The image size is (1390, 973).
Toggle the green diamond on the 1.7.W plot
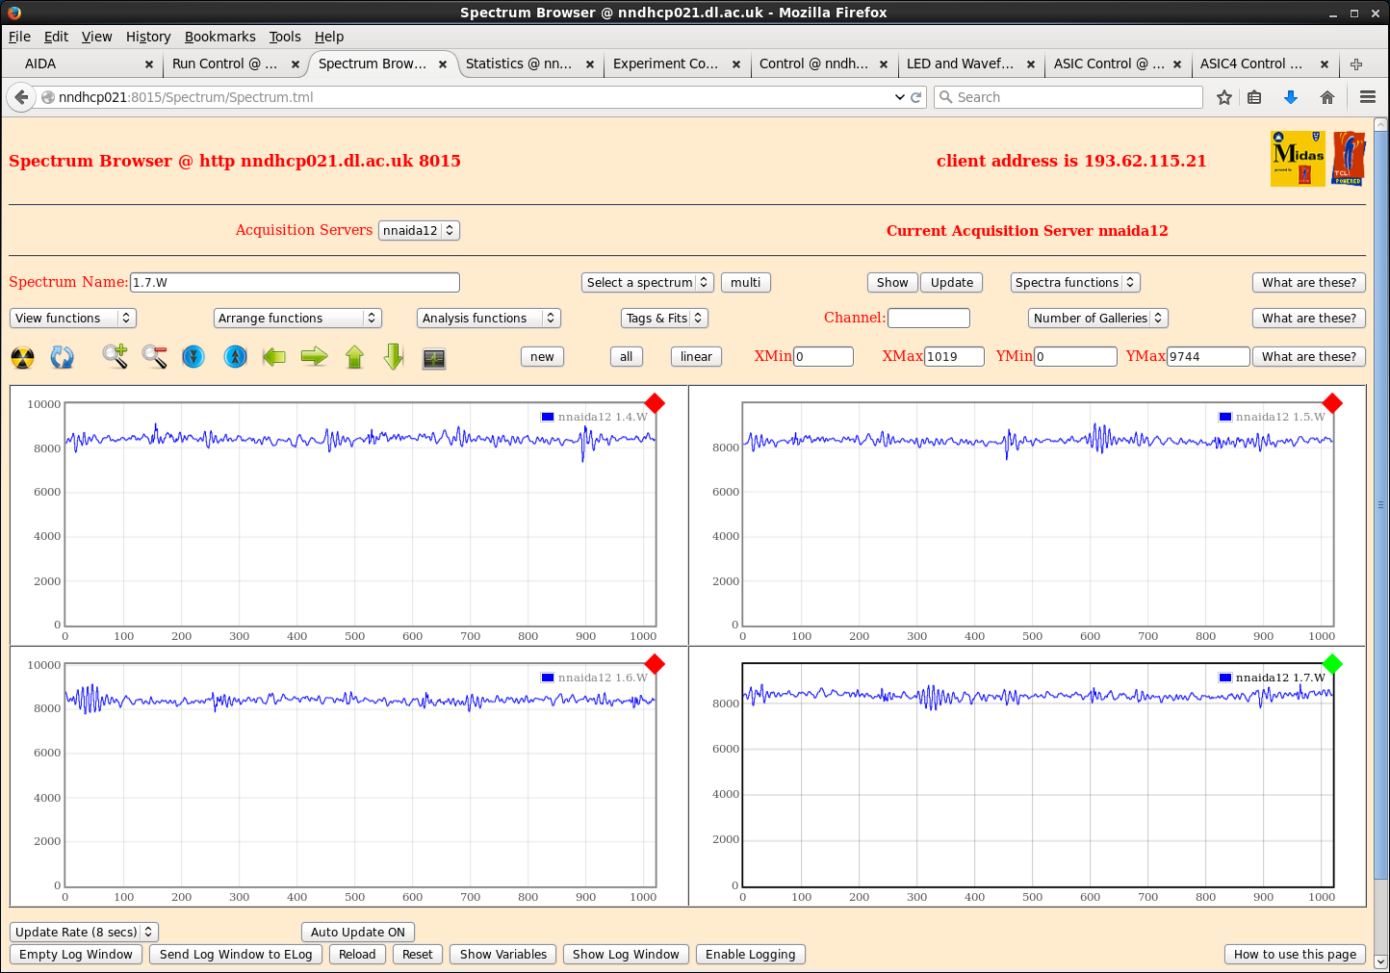(x=1332, y=664)
